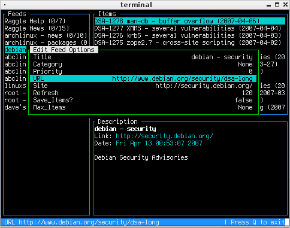This screenshot has width=290, height=228.
Task: Click the Feeds pane title
Action: coord(17,14)
